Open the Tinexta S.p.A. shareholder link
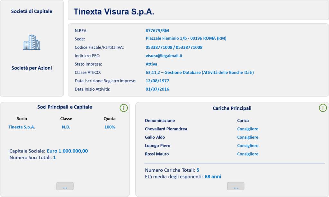Screen dimensions: 329x197 [x=22, y=127]
